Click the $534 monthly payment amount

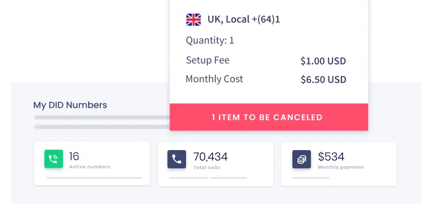pyautogui.click(x=331, y=157)
